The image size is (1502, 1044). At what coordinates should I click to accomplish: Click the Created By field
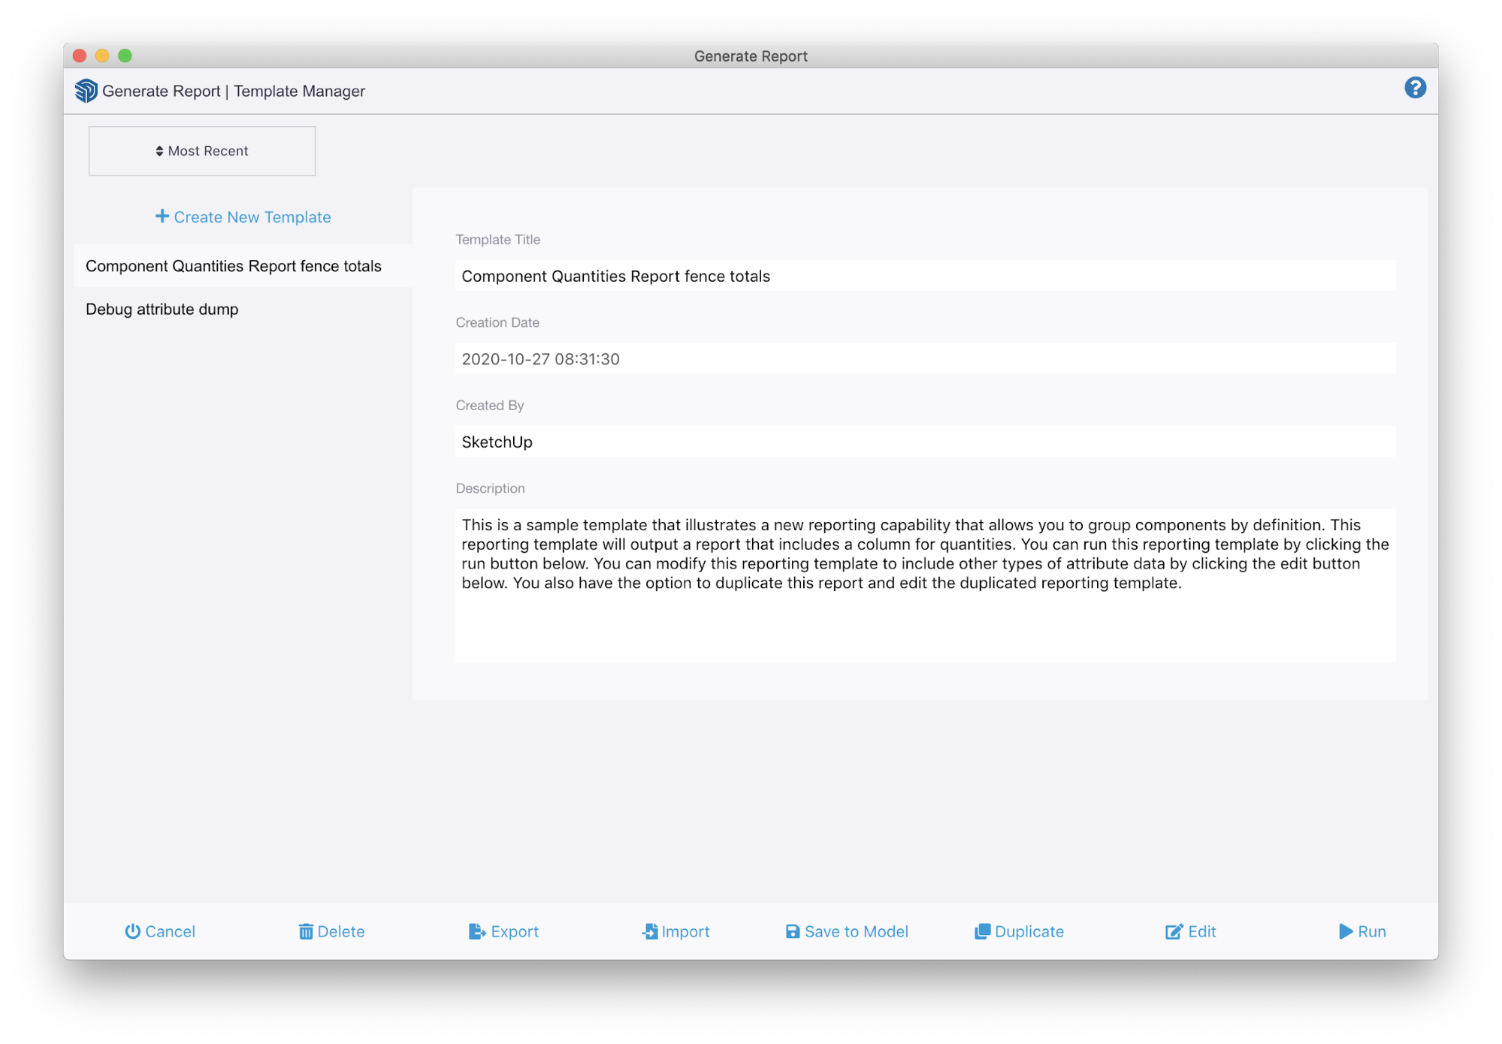[924, 442]
